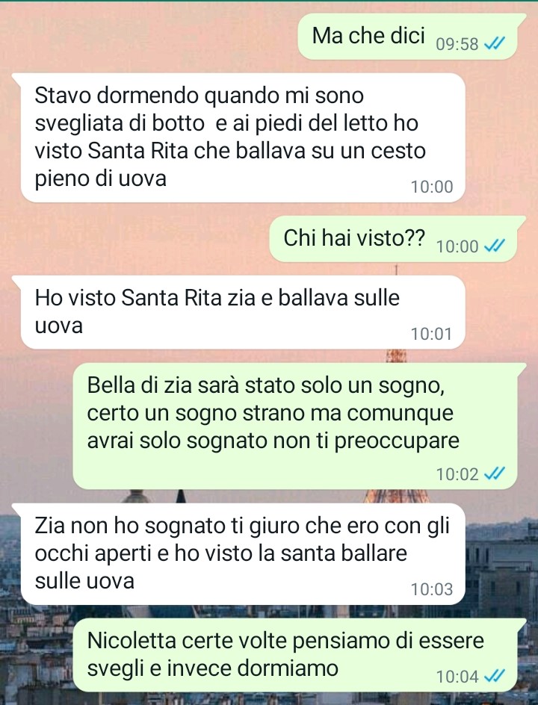Tap the 10:00 timestamp next to "Chi hai visto??"

coord(457,246)
